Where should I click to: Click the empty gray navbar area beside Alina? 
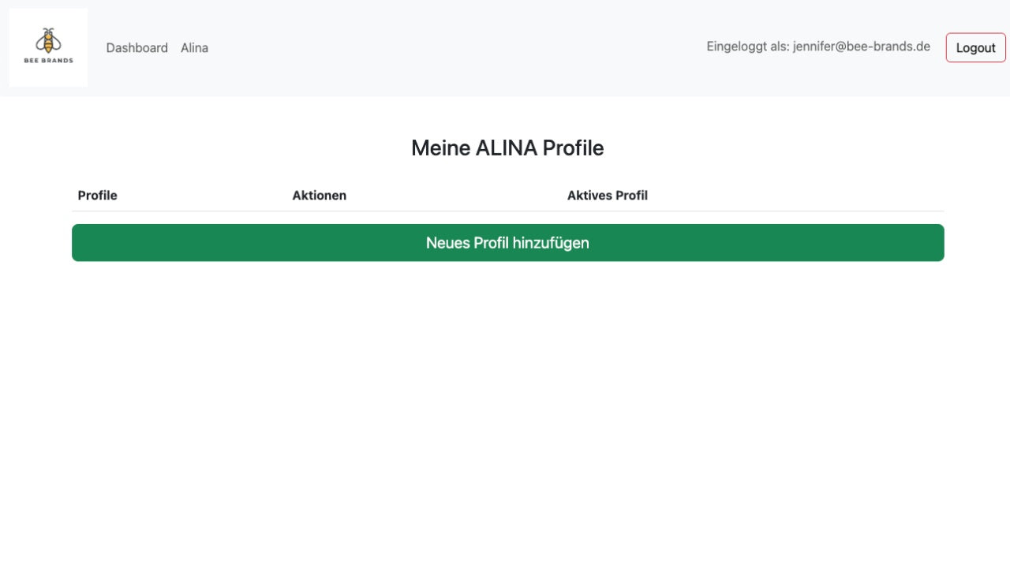click(458, 47)
